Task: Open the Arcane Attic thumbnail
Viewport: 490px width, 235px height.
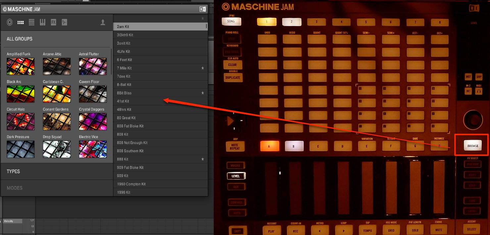Action: click(57, 67)
